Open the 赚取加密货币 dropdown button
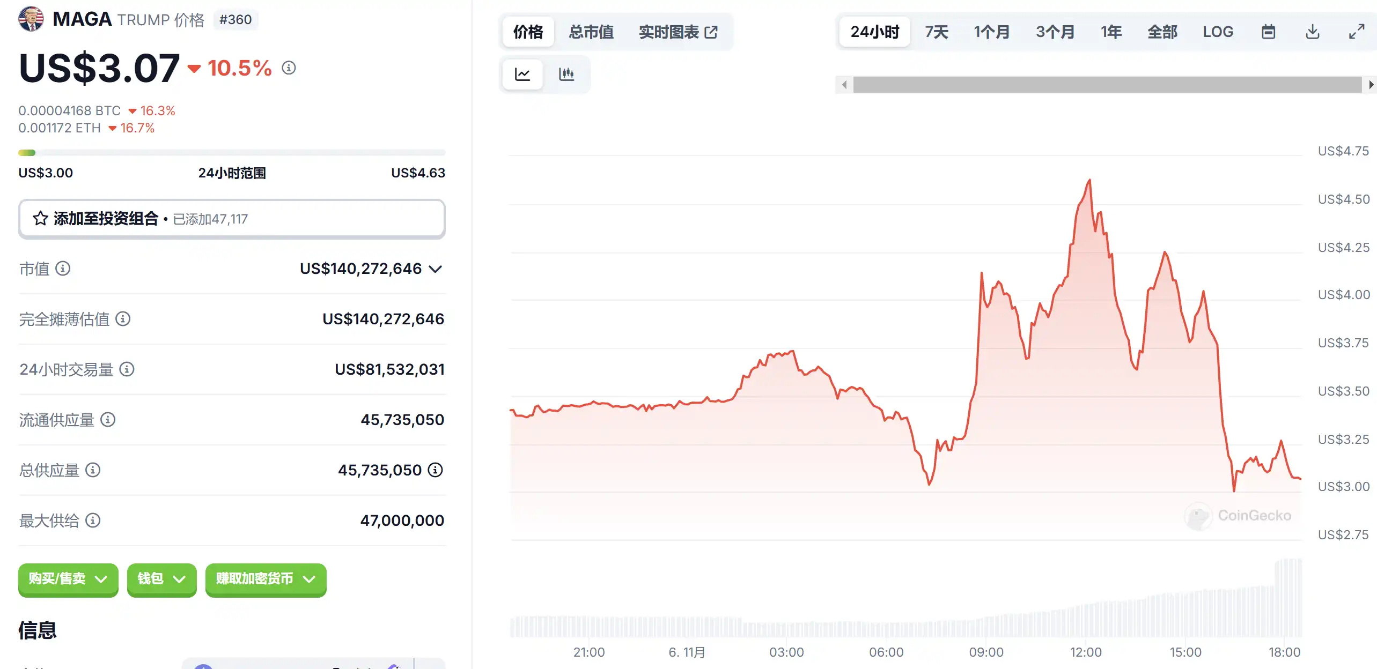This screenshot has height=669, width=1377. coord(266,579)
